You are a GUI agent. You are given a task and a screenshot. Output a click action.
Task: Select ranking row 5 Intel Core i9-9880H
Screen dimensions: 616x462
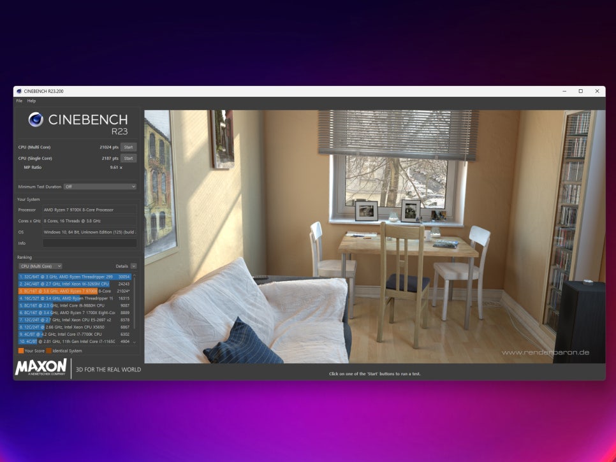74,305
